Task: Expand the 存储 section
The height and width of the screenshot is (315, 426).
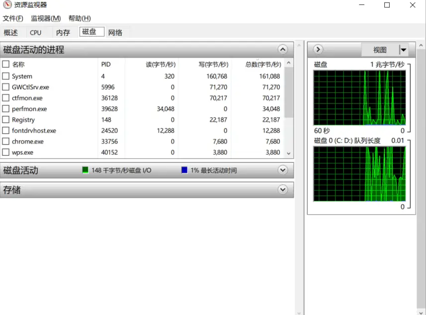Action: pos(283,189)
